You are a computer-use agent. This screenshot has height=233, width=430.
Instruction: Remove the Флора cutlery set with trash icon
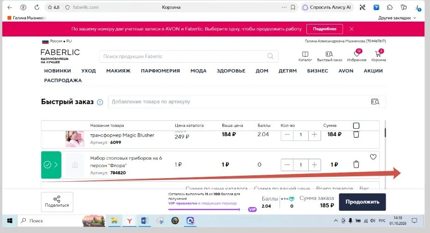pos(356,164)
